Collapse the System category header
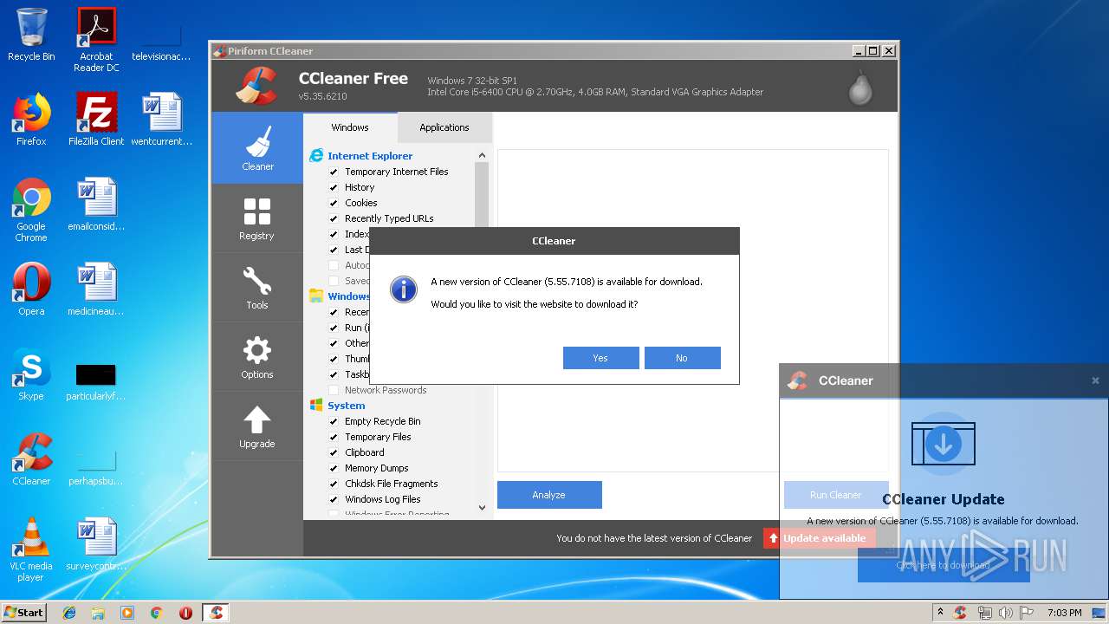Viewport: 1109px width, 624px height. point(347,406)
